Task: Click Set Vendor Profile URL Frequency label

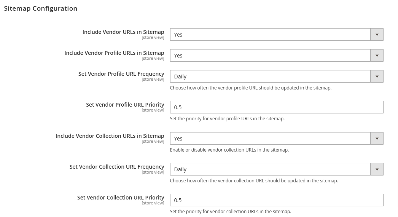Action: pos(121,74)
